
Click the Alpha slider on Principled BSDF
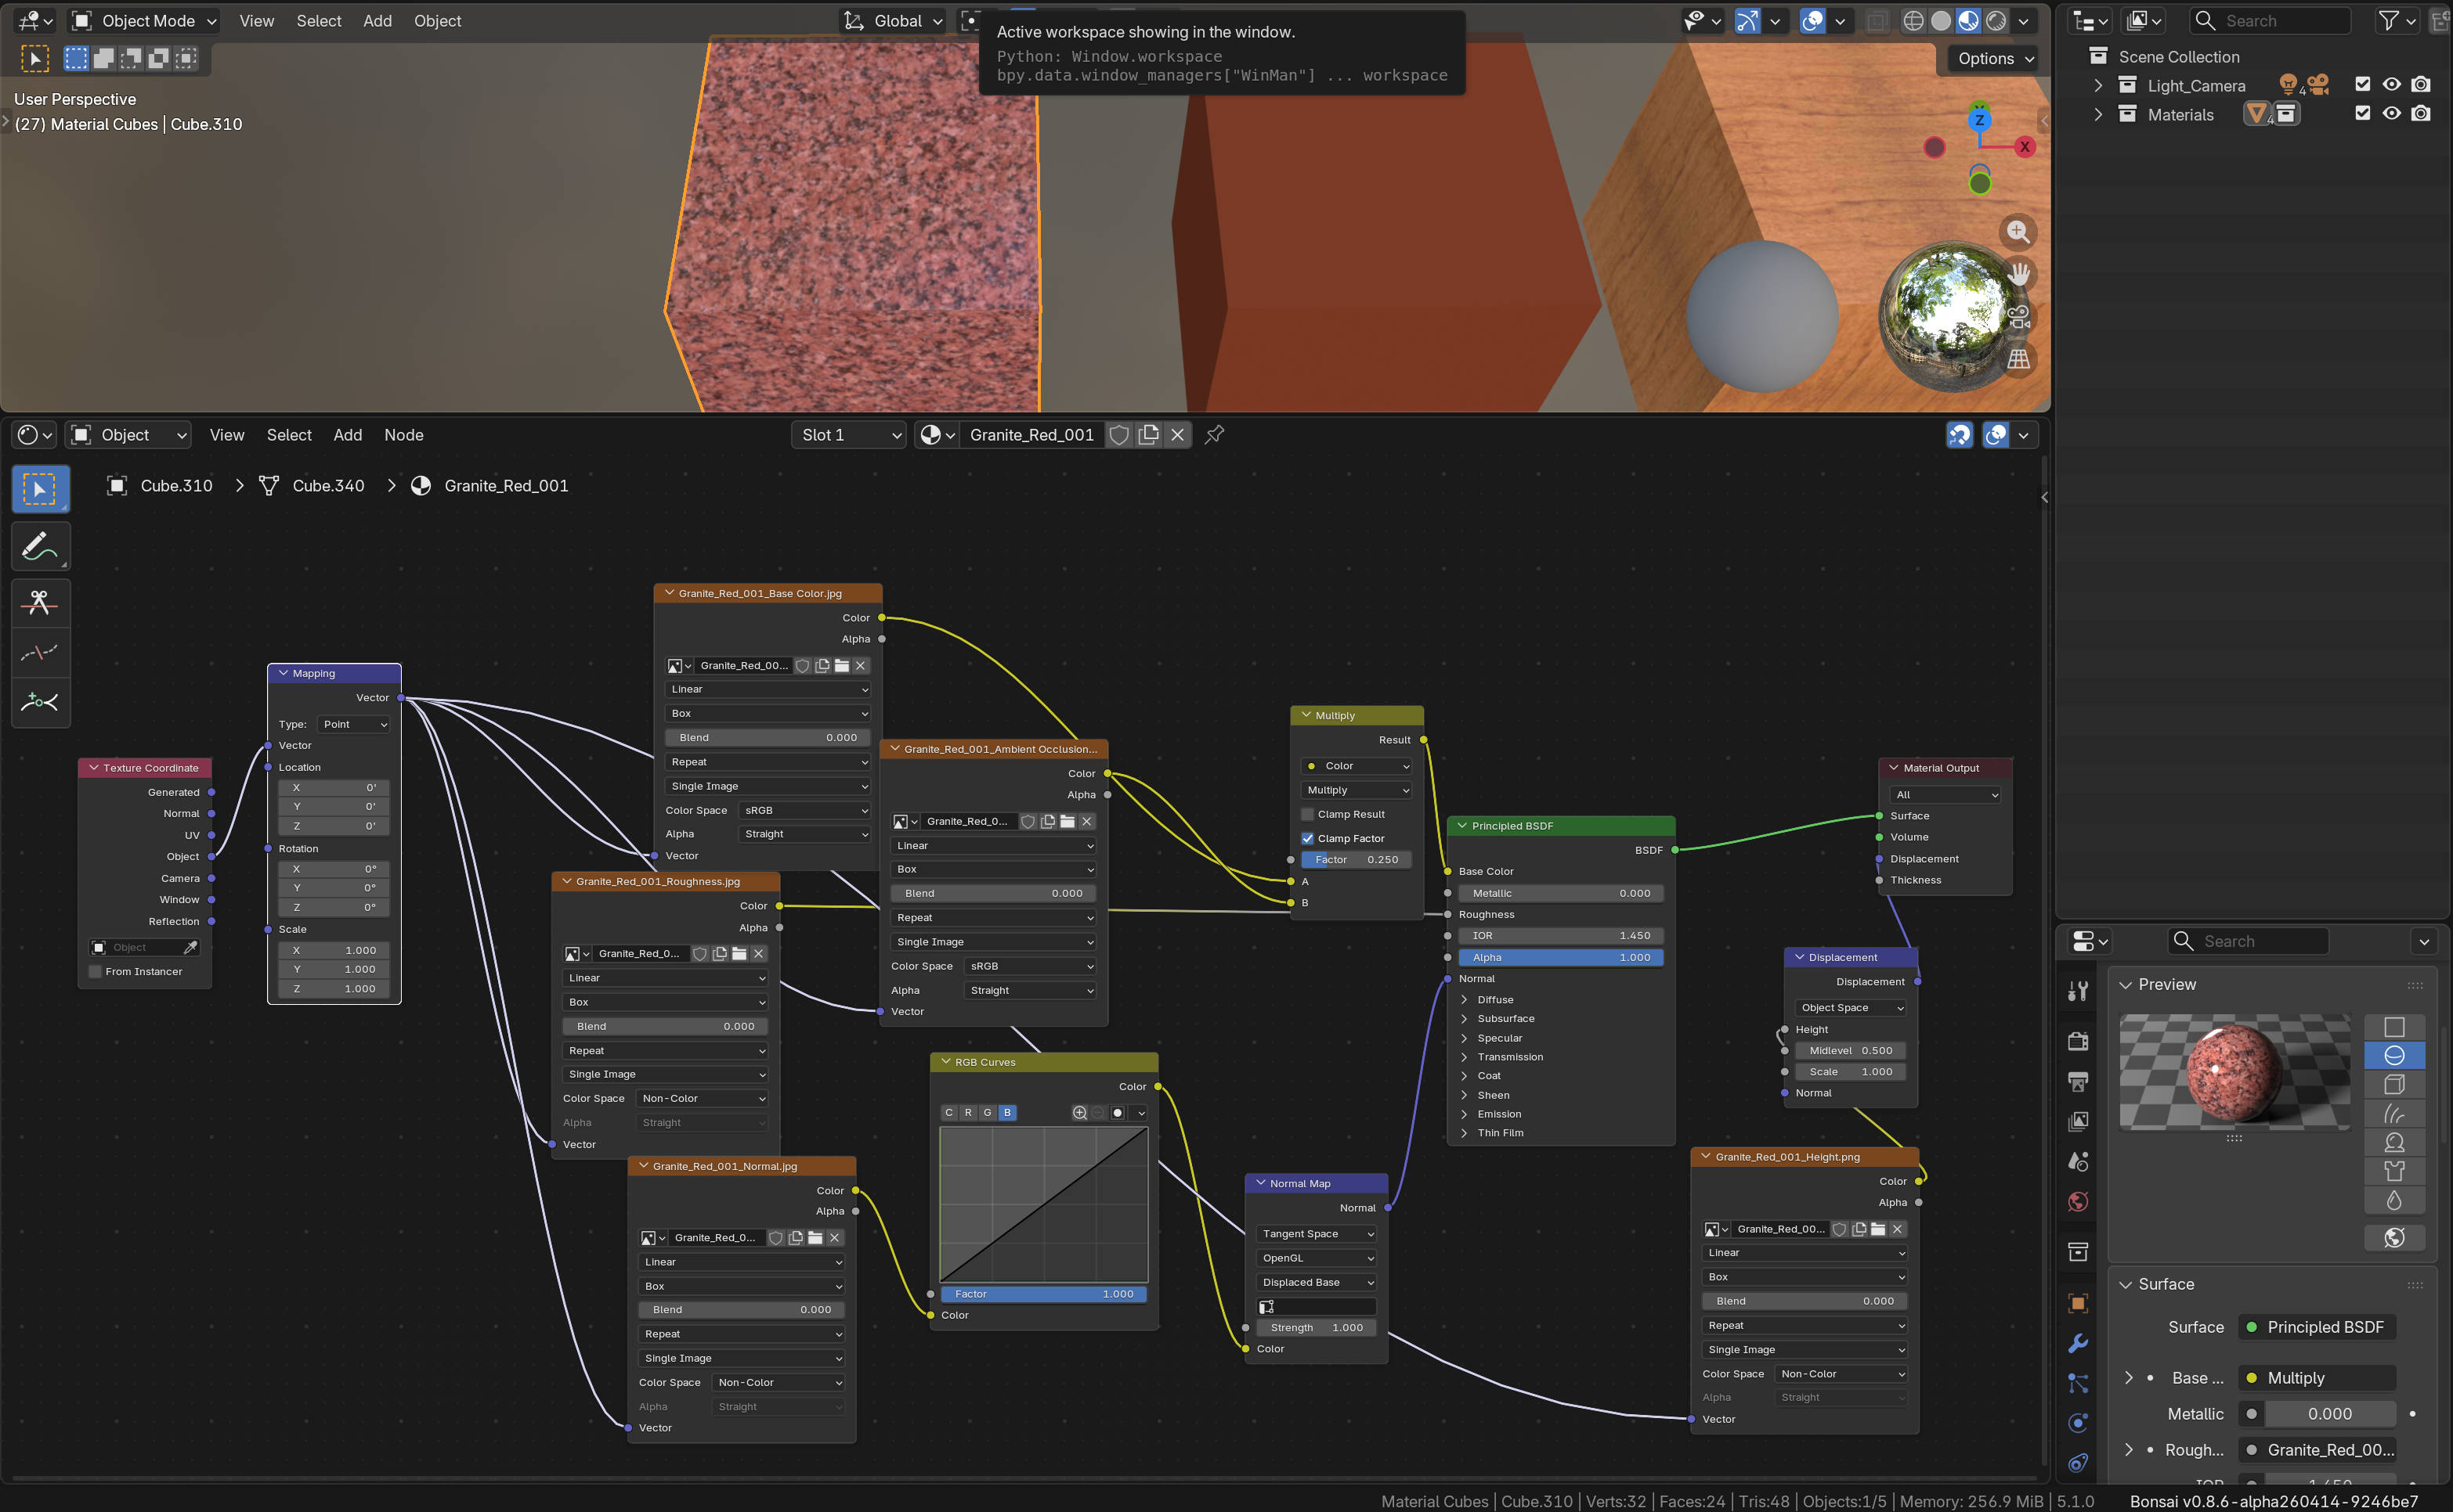click(1560, 957)
